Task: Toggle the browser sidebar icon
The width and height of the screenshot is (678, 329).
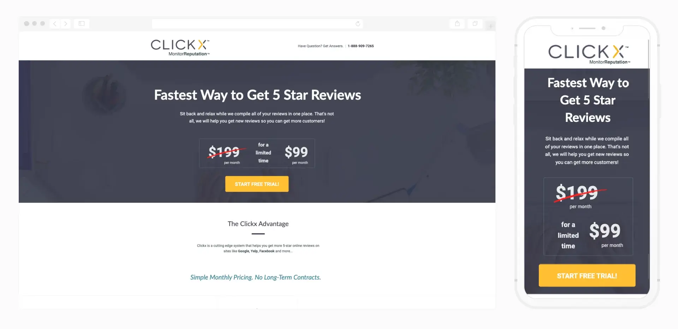Action: click(82, 24)
